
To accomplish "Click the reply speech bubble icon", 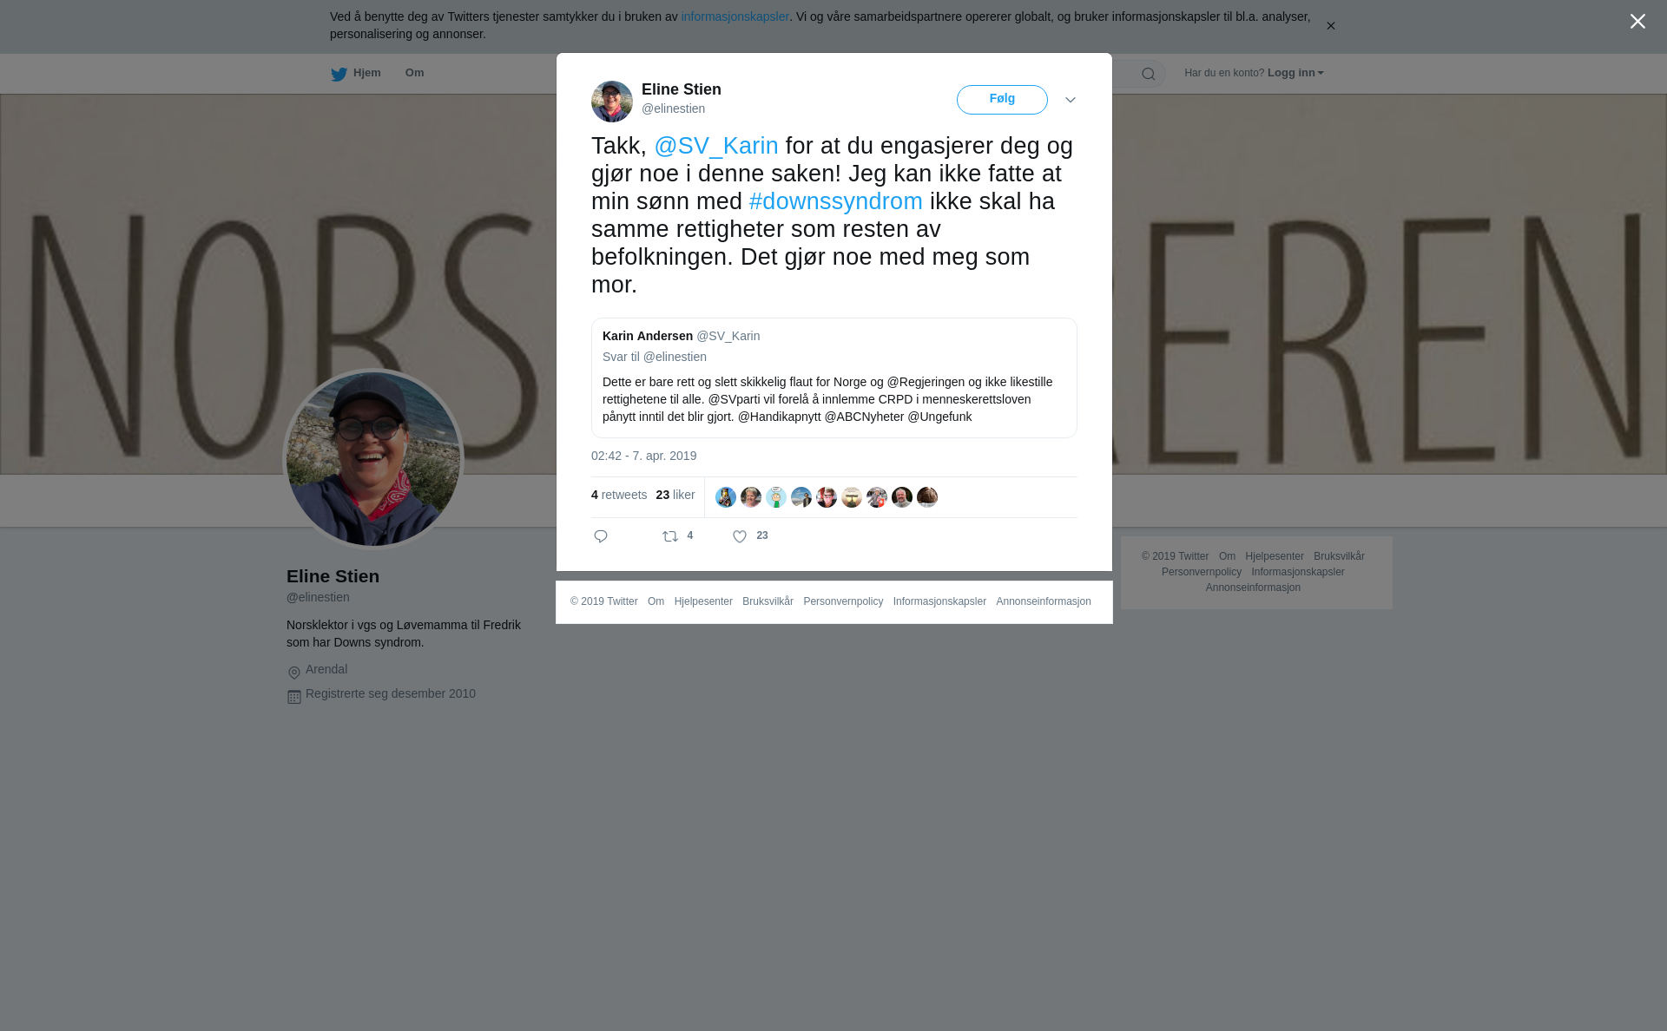I will [x=601, y=536].
